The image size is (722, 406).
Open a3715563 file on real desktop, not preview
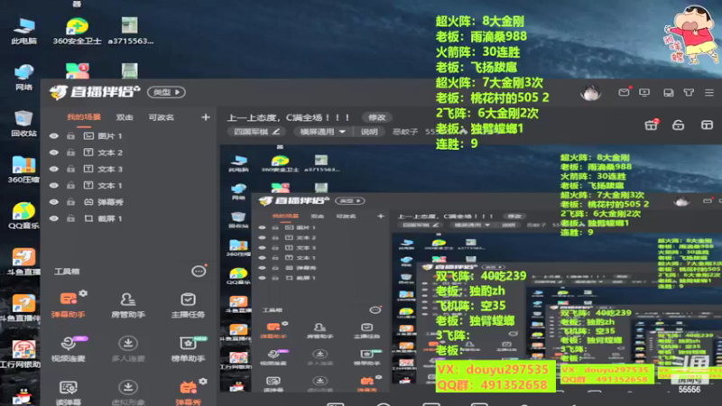click(x=130, y=32)
